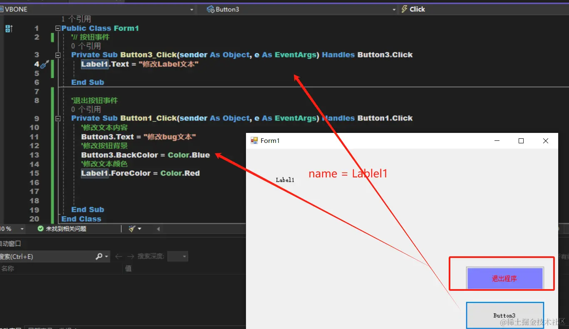Close the Form1 window
The height and width of the screenshot is (329, 569).
pos(546,141)
